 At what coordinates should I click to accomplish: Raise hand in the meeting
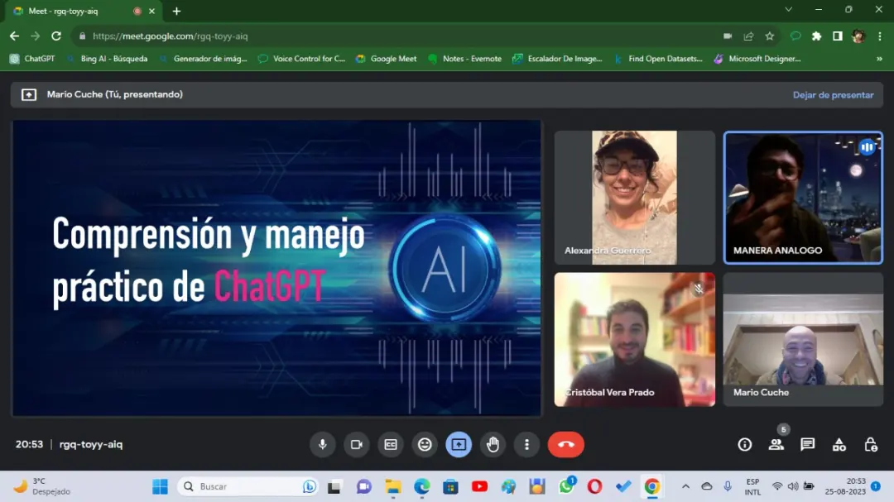(493, 444)
